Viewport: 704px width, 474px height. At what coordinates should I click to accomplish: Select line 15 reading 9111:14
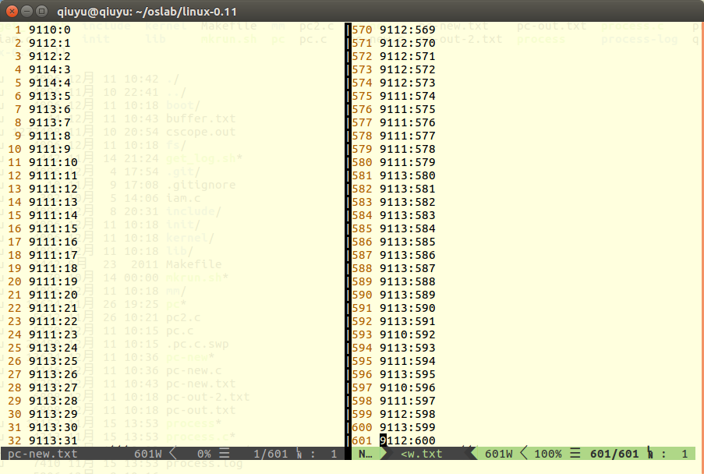point(53,215)
